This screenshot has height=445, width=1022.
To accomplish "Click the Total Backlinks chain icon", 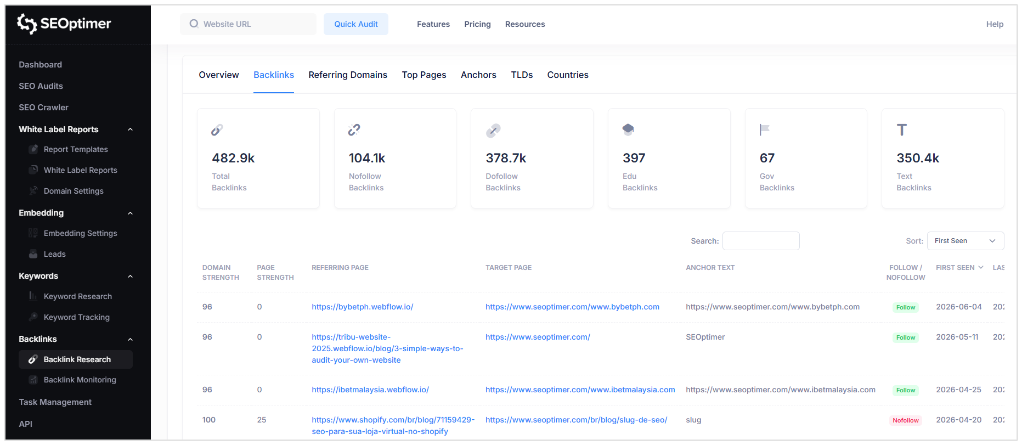I will click(217, 130).
